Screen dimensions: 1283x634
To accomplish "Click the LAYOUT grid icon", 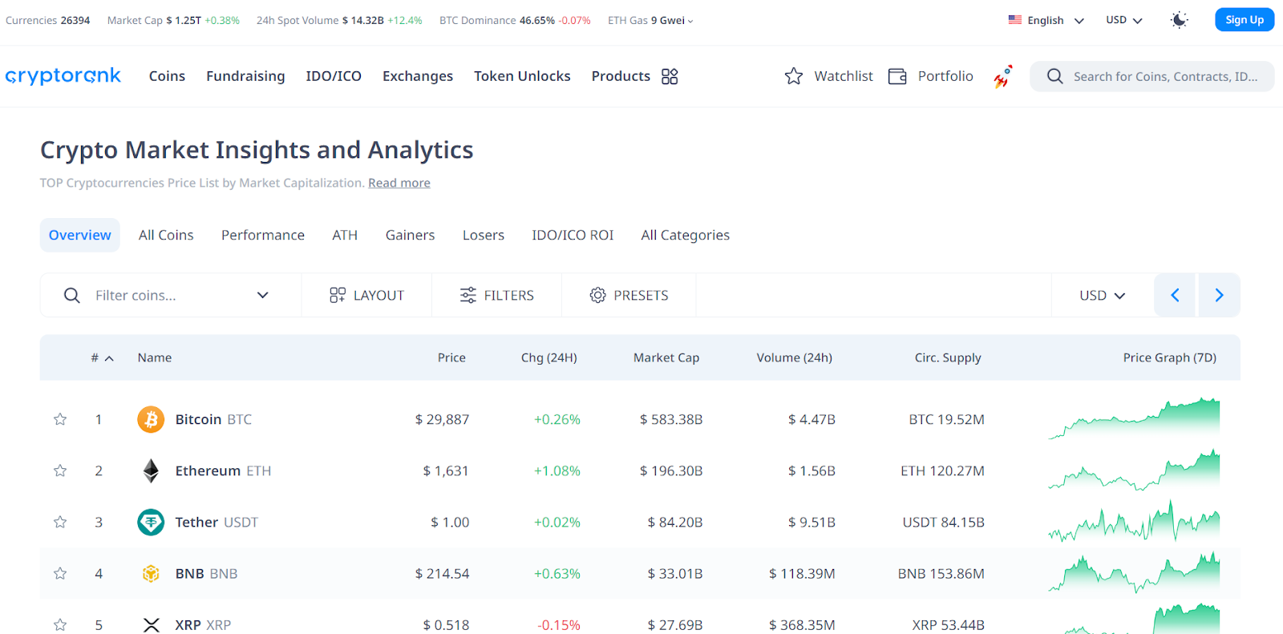I will coord(338,295).
